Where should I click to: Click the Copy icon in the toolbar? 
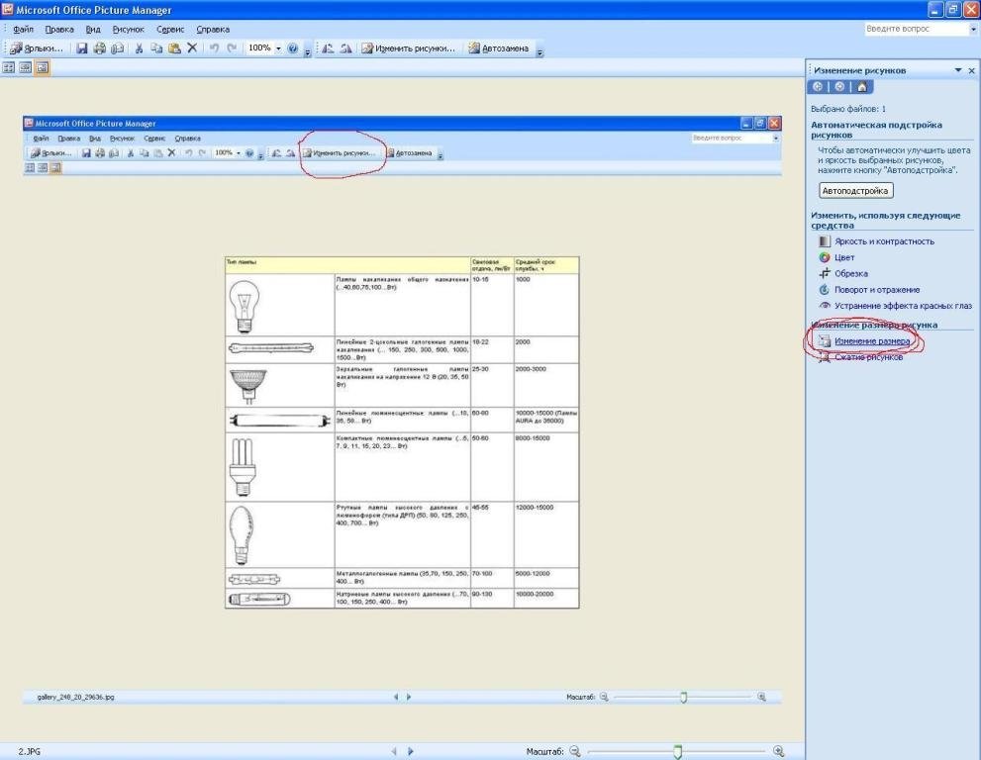(x=156, y=48)
